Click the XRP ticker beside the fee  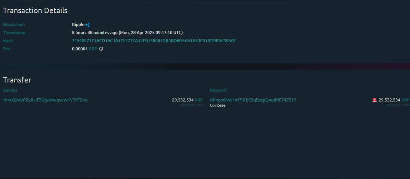pos(93,49)
